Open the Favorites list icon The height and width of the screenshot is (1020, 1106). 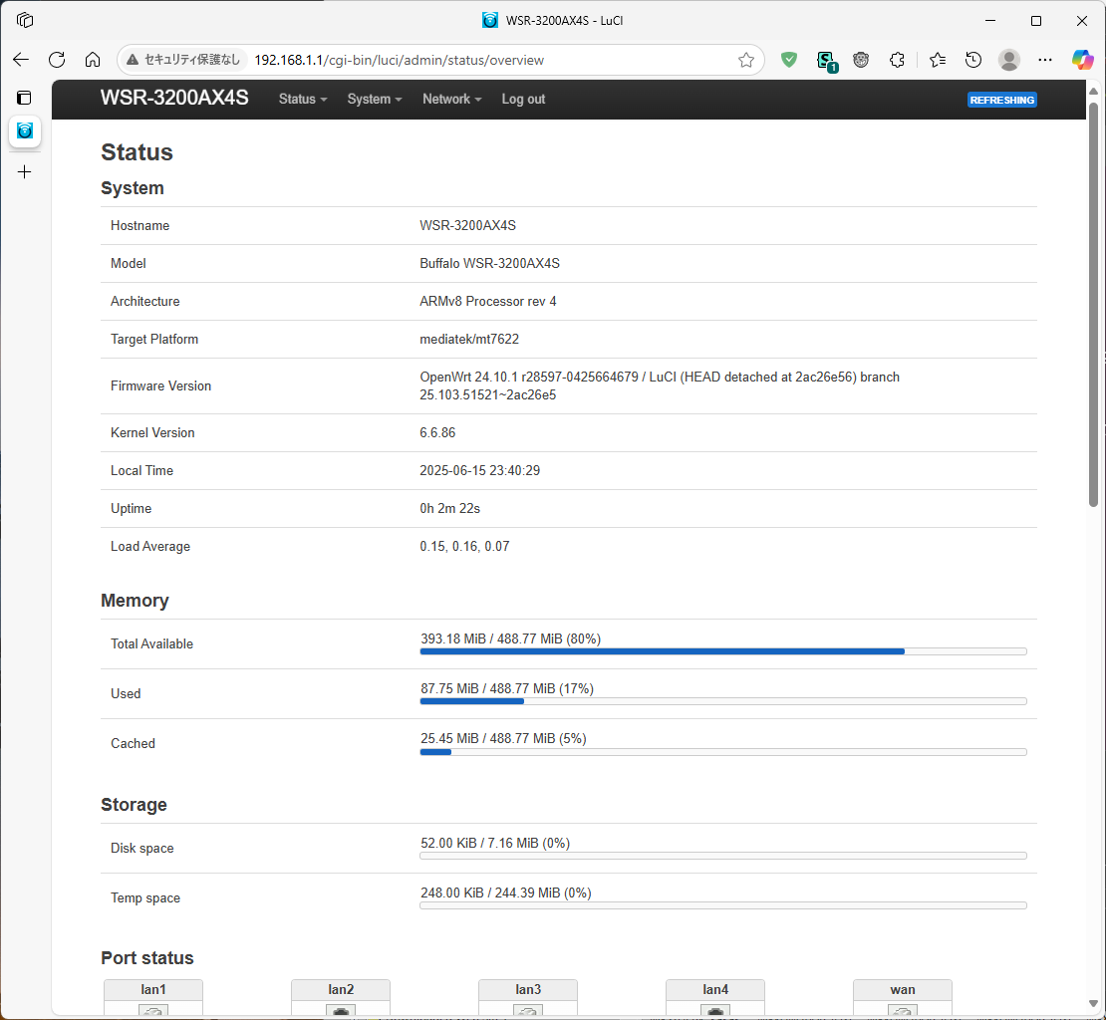tap(938, 60)
